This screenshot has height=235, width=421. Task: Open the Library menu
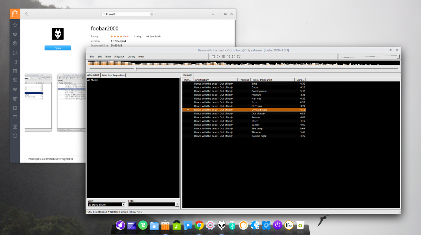pyautogui.click(x=131, y=57)
